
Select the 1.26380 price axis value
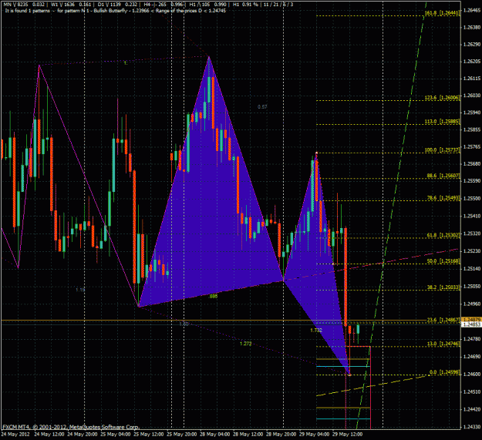(x=471, y=27)
